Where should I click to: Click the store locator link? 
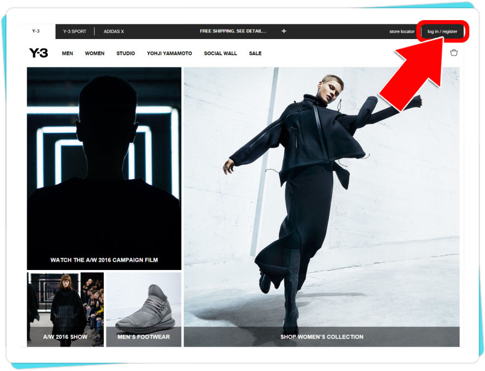pos(402,31)
